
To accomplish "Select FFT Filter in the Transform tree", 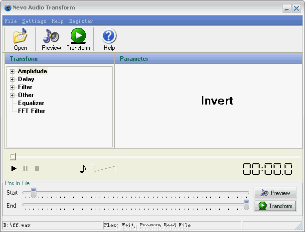I will pyautogui.click(x=31, y=111).
